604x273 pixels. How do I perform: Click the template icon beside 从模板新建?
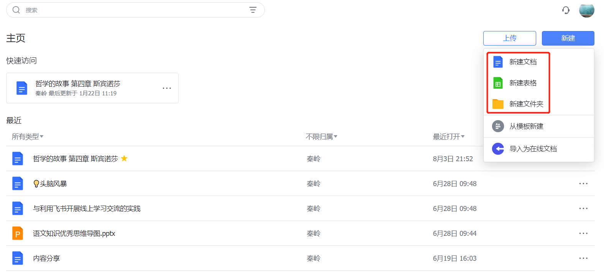pyautogui.click(x=498, y=126)
